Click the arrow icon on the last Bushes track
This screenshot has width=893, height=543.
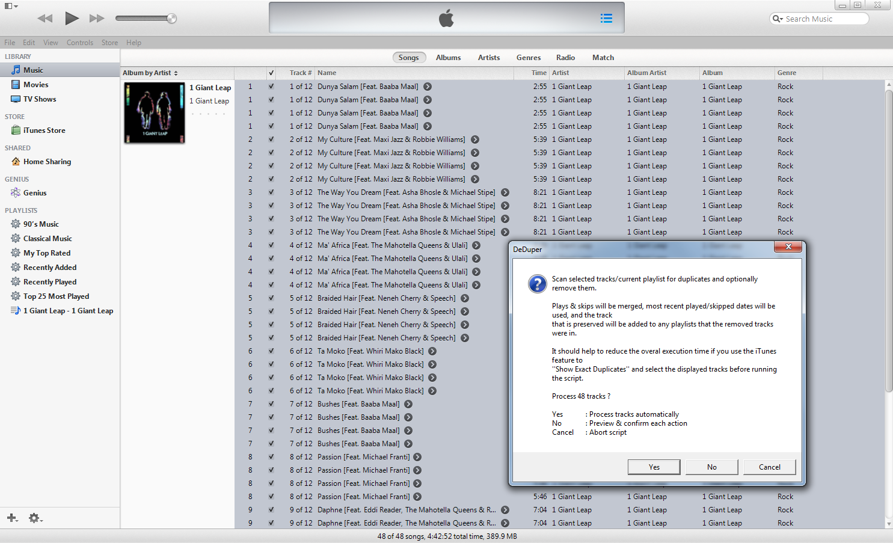[x=408, y=444]
